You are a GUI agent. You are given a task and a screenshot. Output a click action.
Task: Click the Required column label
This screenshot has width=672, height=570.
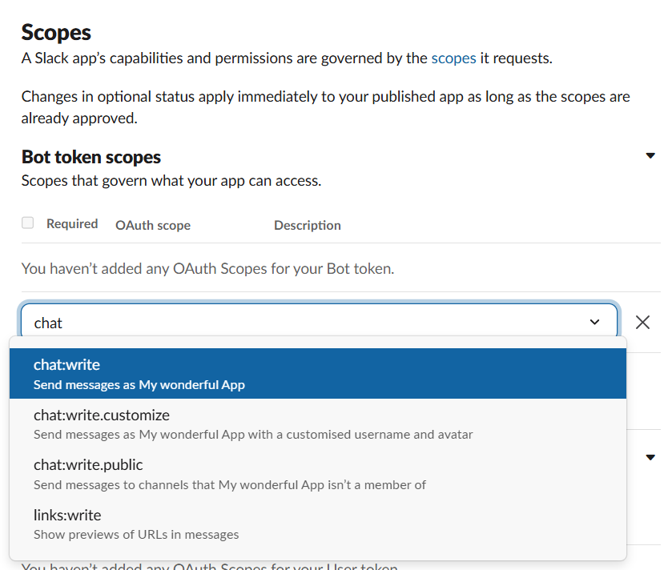[71, 223]
